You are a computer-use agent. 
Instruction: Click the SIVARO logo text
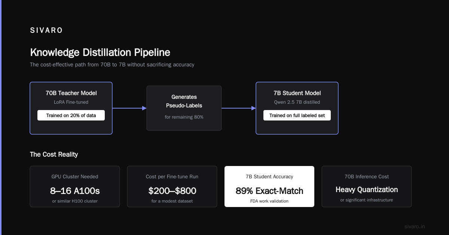46,31
